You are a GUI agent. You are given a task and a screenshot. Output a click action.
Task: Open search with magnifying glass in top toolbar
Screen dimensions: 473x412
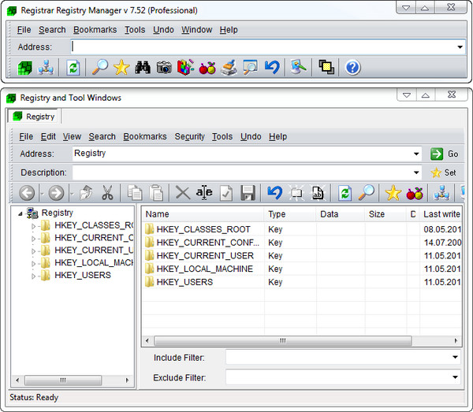100,67
